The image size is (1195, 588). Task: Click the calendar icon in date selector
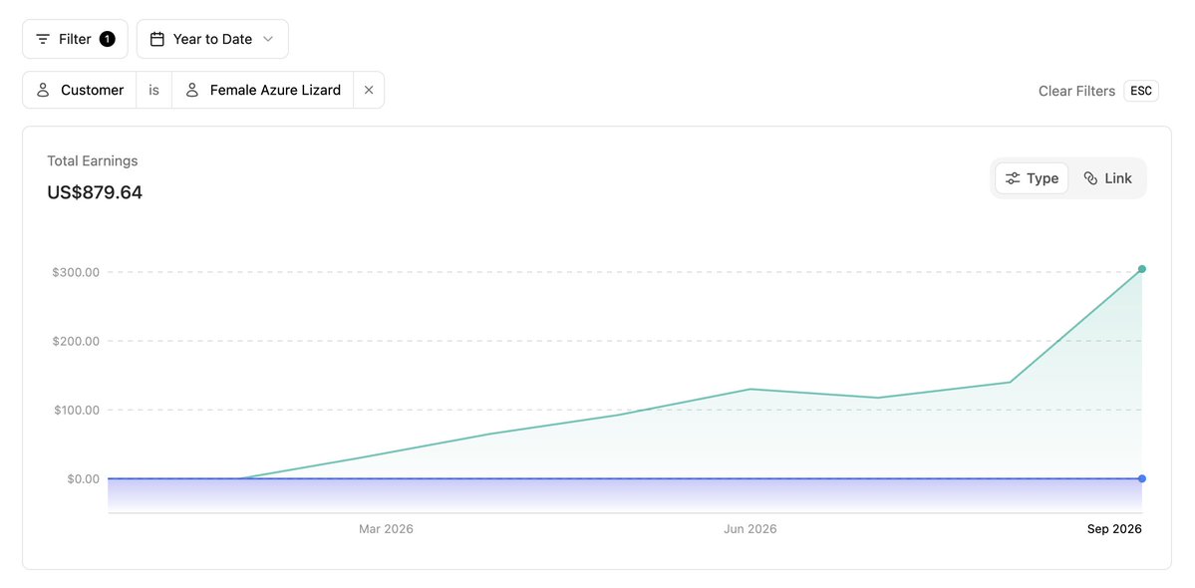click(157, 39)
